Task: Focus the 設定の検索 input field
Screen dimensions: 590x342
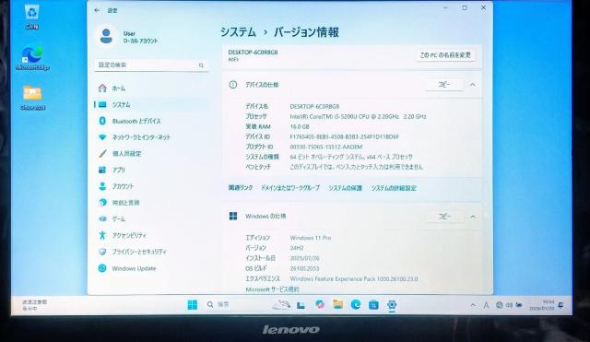Action: tap(151, 65)
